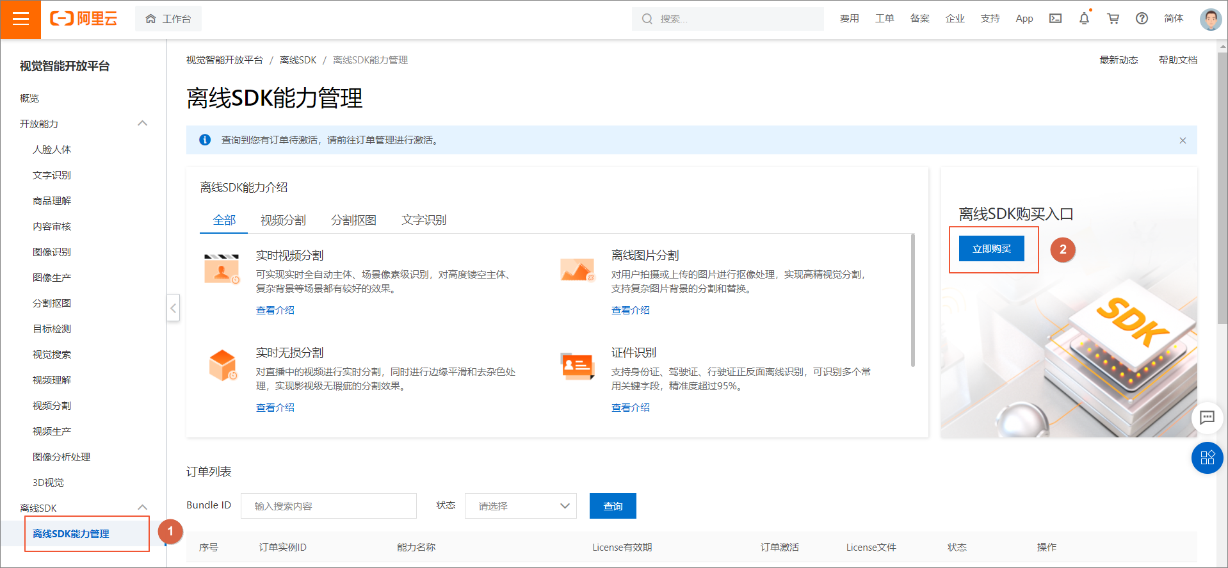Click the 立即购买 buy now button
The height and width of the screenshot is (568, 1228).
coord(992,248)
